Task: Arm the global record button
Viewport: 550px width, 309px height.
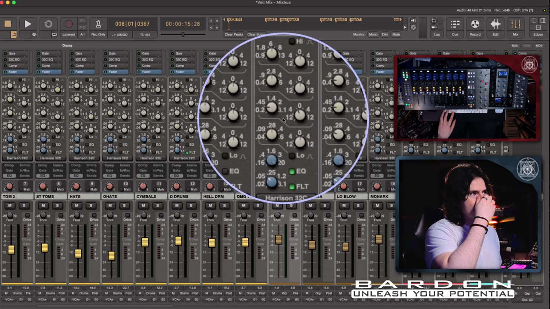Action: [x=69, y=24]
